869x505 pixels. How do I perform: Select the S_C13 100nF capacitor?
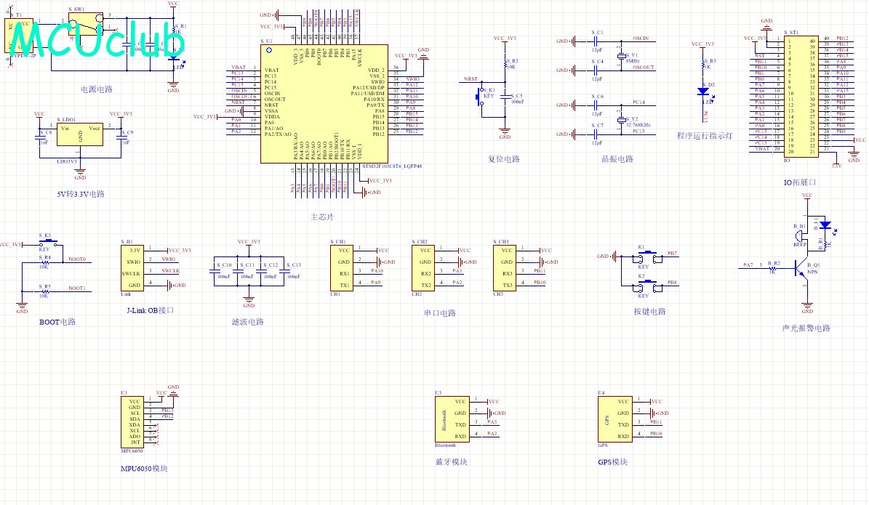pyautogui.click(x=284, y=271)
